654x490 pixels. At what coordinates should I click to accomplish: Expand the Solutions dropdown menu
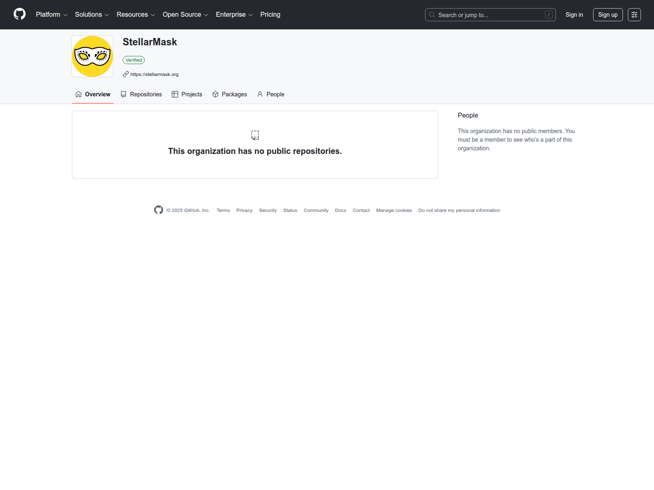click(x=92, y=14)
